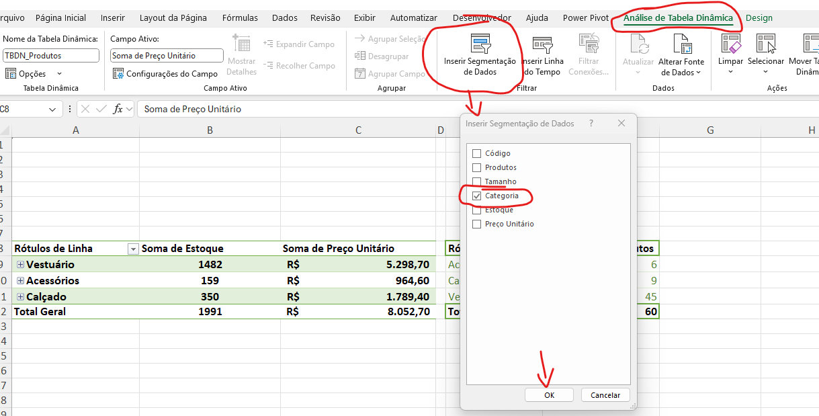Open the Automatizar tab
The image size is (819, 416).
coord(414,18)
